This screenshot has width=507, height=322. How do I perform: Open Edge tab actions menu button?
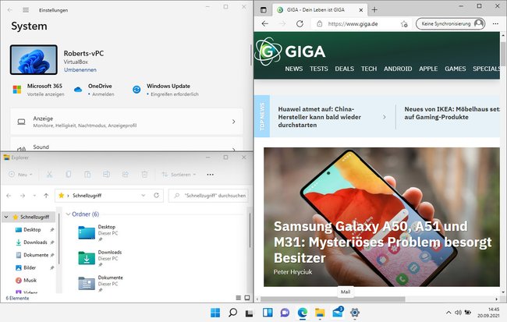264,10
